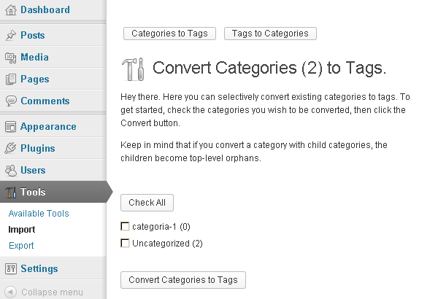This screenshot has height=299, width=438.
Task: Open the Tools menu section
Action: point(34,193)
